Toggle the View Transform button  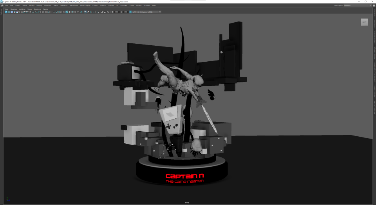(130, 12)
